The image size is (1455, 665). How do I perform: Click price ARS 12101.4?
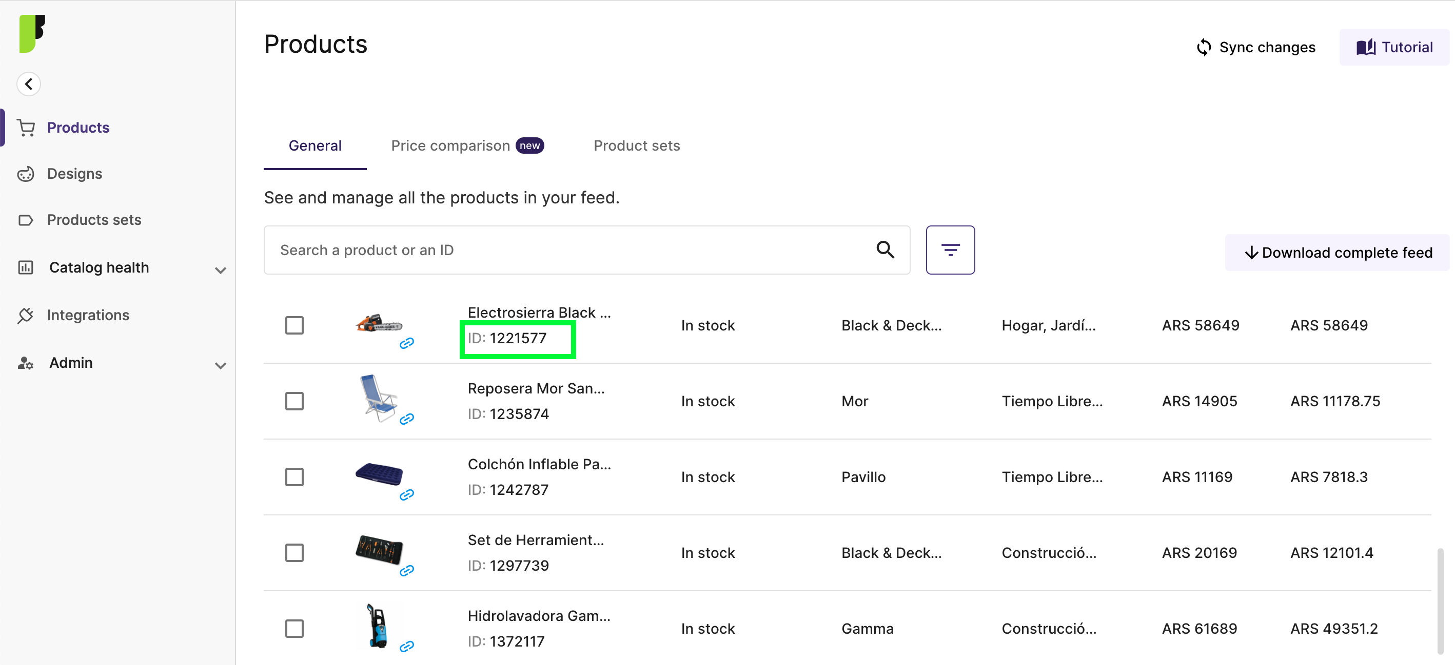1332,553
